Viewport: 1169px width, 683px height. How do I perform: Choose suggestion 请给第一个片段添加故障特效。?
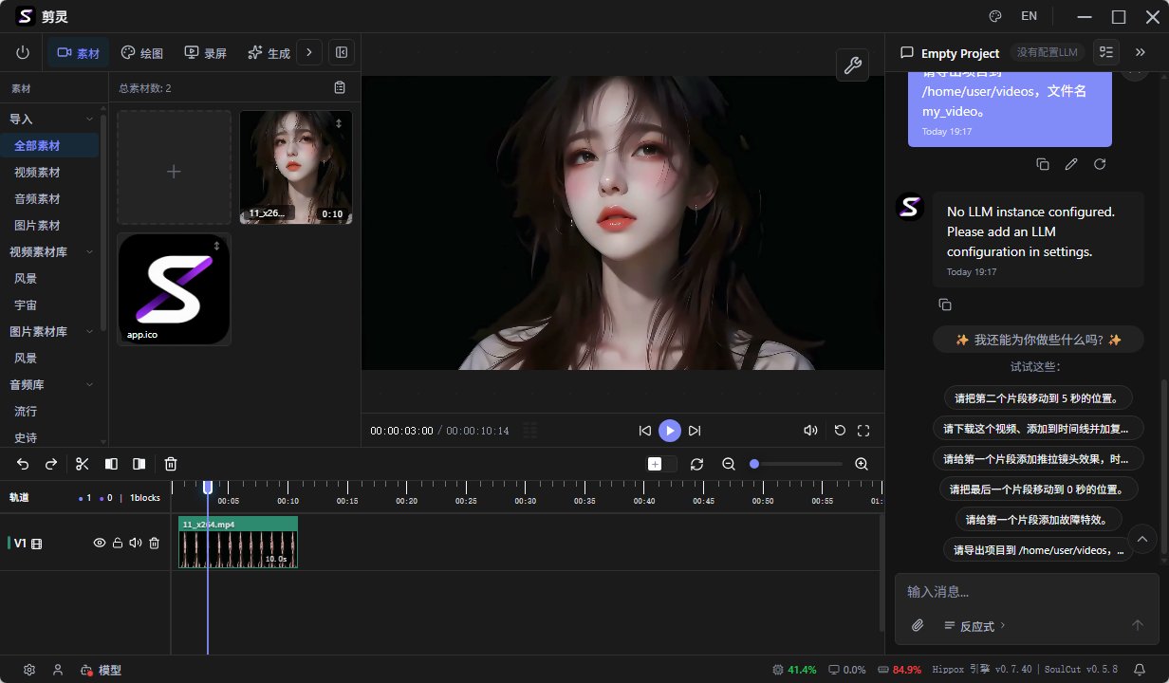pyautogui.click(x=1039, y=520)
